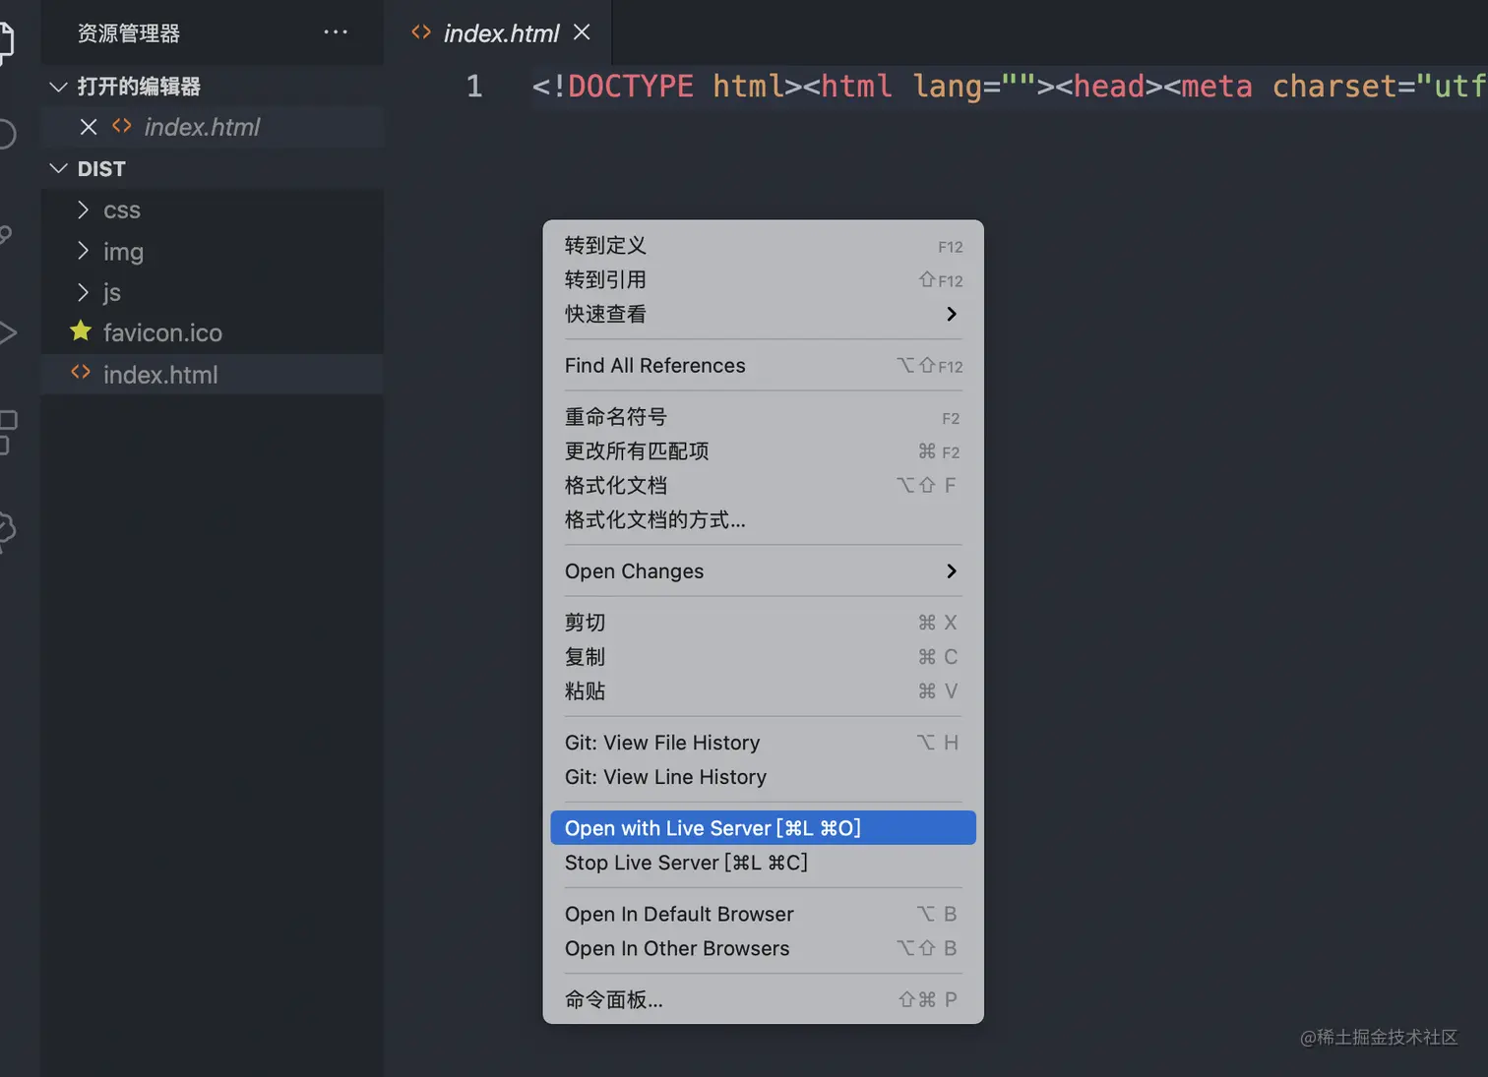The height and width of the screenshot is (1077, 1488).
Task: Click line number 1 in the editor gutter
Action: tap(474, 87)
